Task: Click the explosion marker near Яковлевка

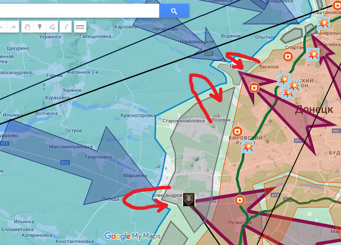Action: (313, 54)
